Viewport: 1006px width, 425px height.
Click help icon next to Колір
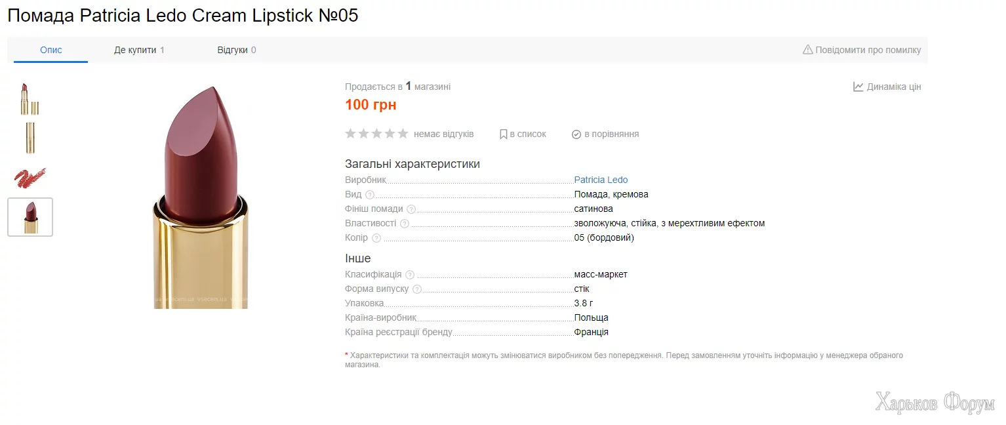(x=376, y=238)
